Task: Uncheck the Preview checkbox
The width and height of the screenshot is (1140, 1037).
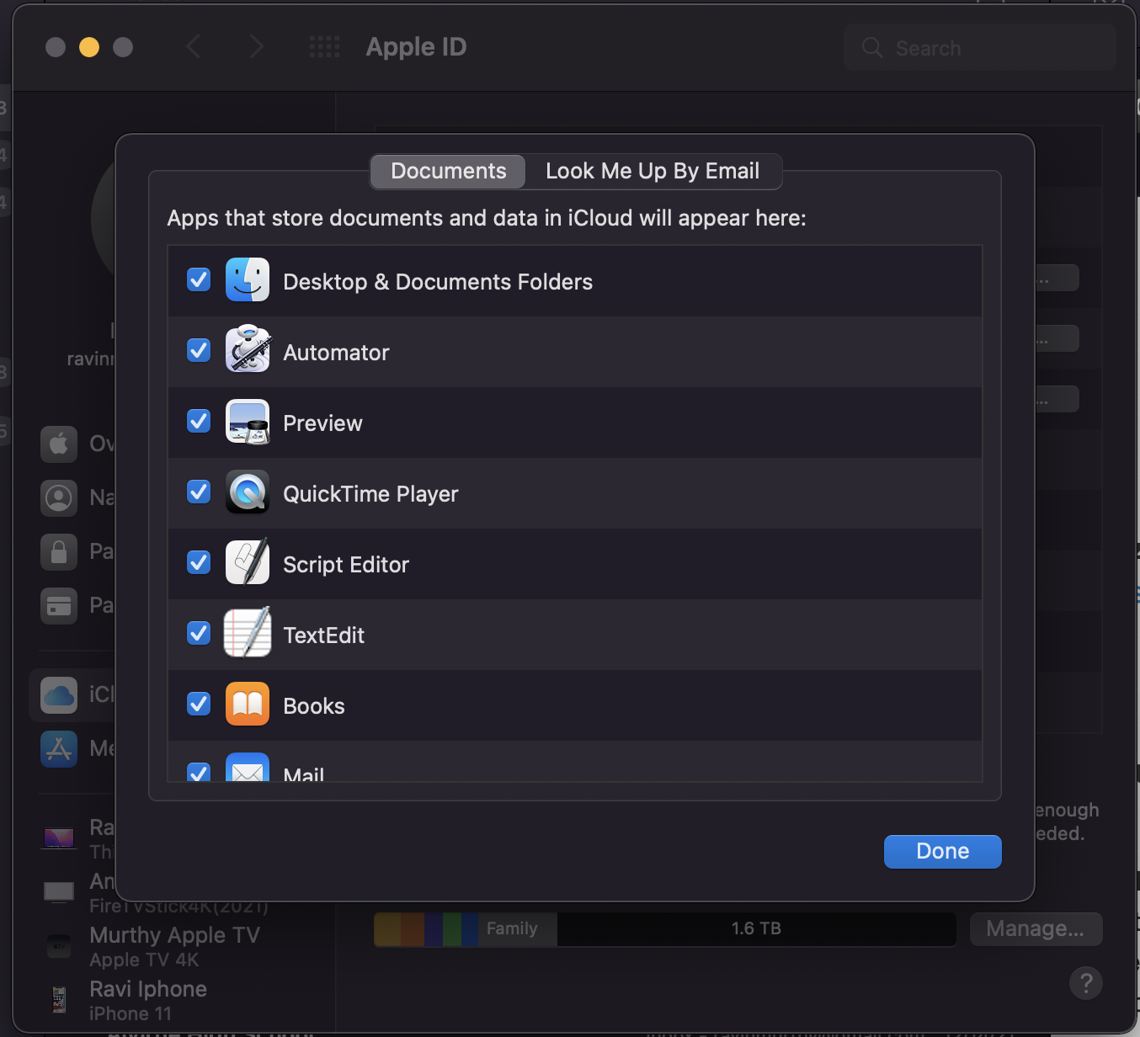Action: tap(199, 421)
